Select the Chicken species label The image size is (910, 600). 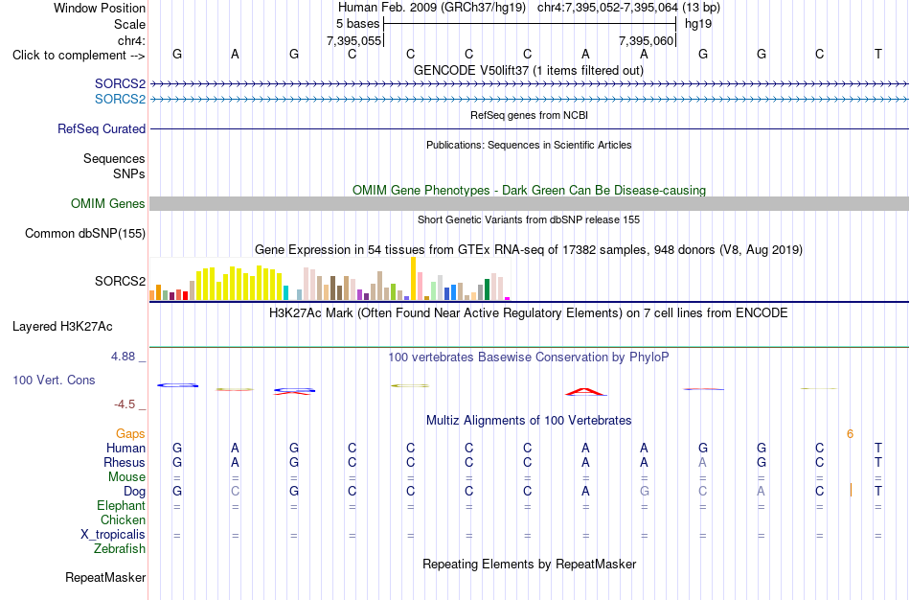[123, 519]
